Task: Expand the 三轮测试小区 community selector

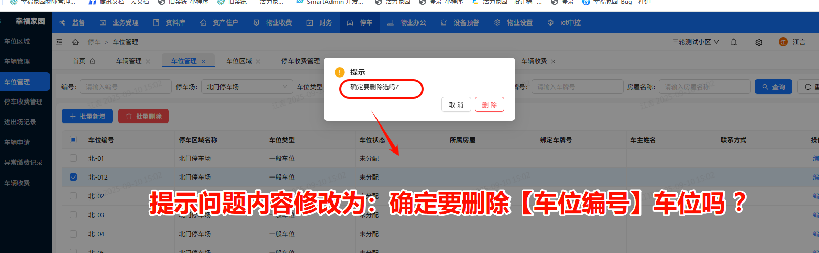Action: pyautogui.click(x=695, y=42)
